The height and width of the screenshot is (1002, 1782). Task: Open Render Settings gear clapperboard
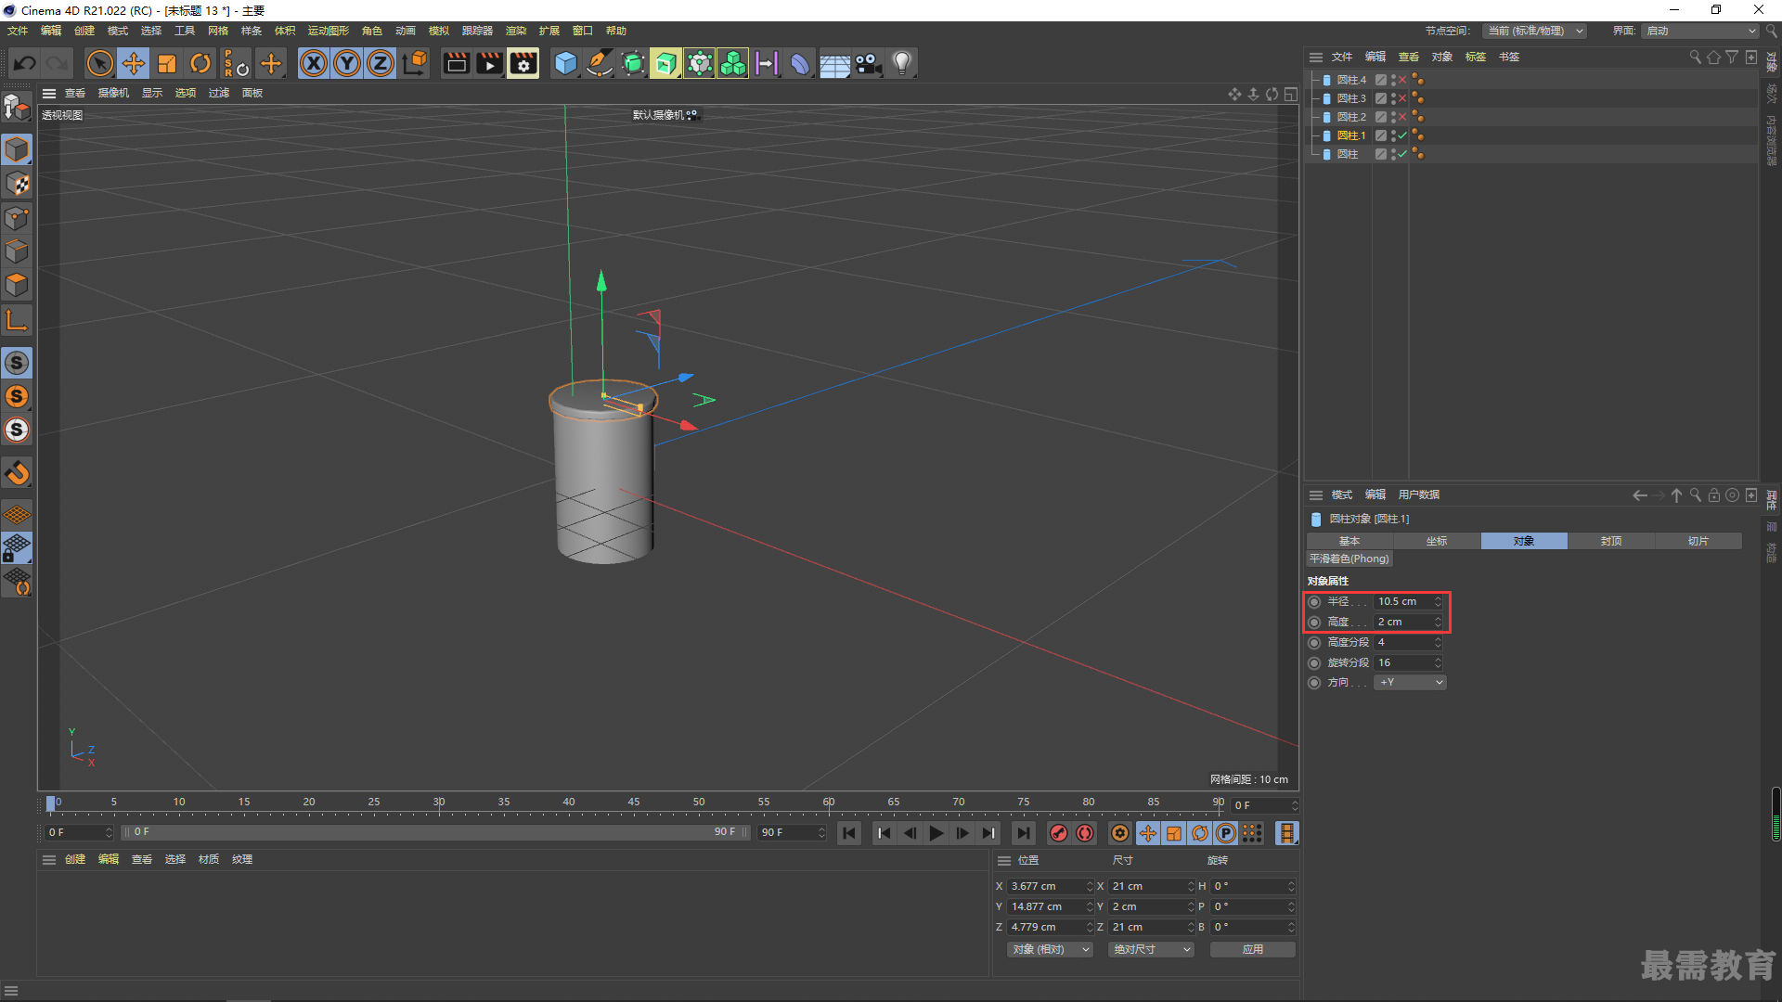[523, 63]
